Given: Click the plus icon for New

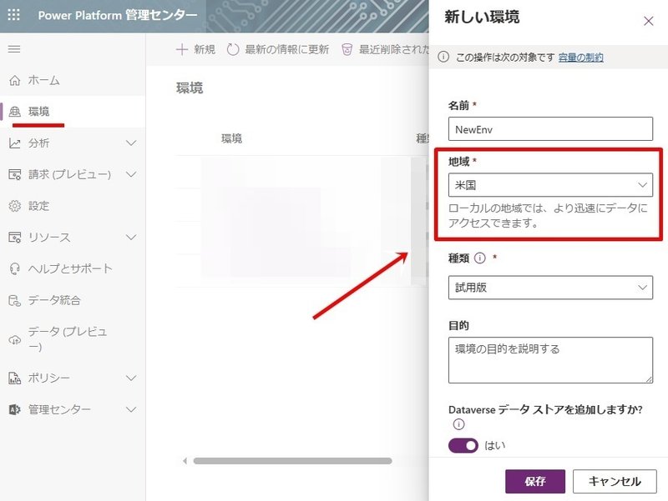Looking at the screenshot, I should 182,49.
